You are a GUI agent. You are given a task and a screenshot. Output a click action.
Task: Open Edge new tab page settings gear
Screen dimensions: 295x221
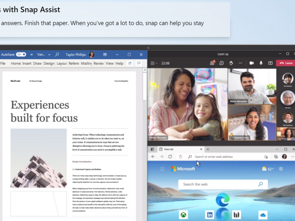point(281,169)
